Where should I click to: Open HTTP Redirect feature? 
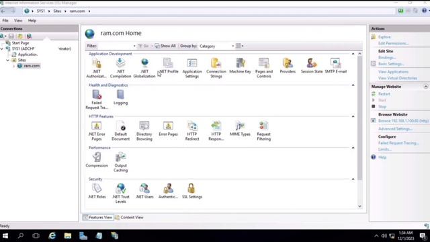coord(192,131)
